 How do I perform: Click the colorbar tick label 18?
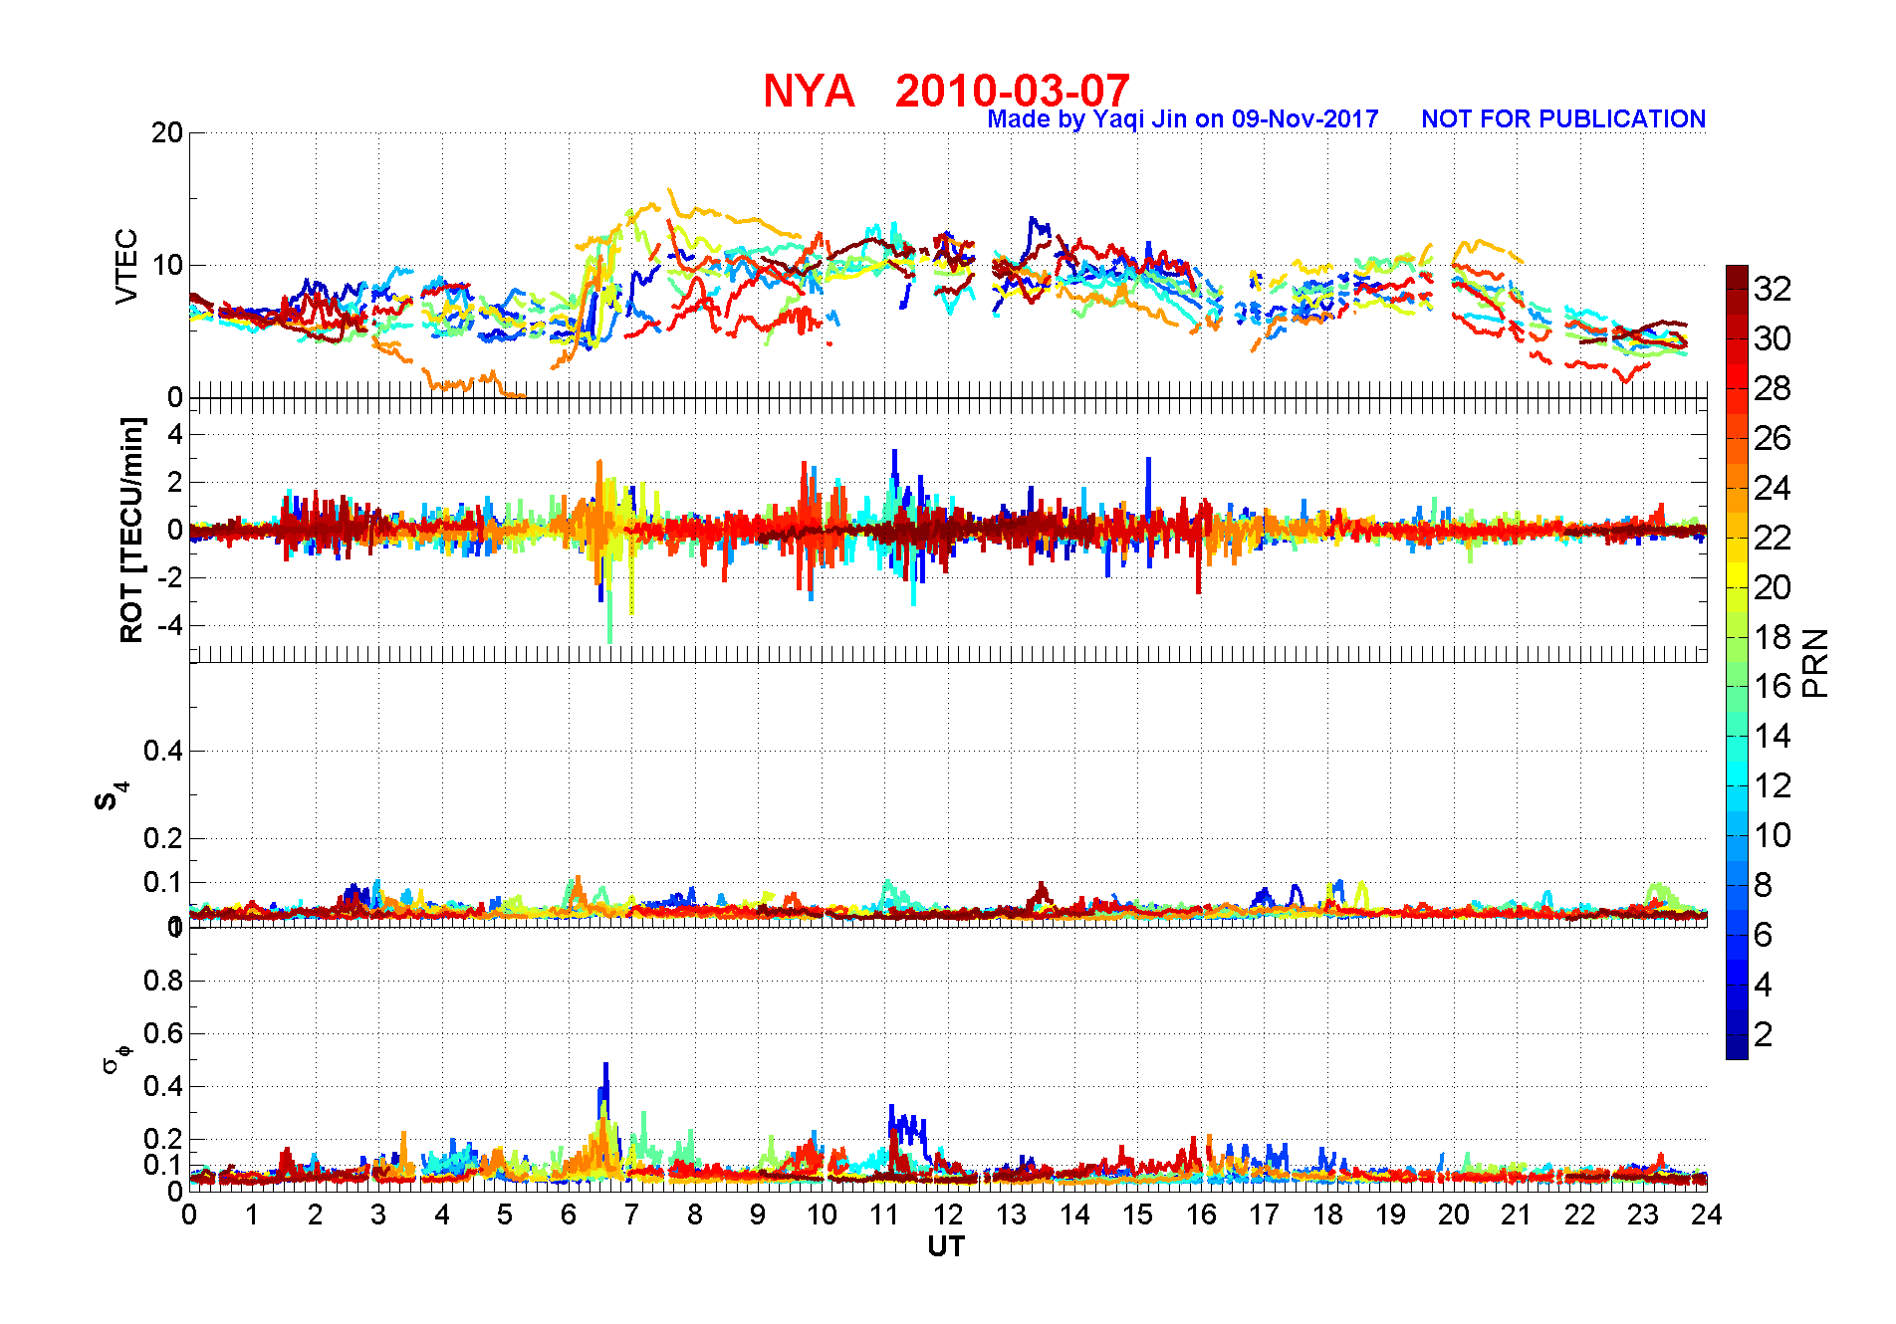point(1773,637)
